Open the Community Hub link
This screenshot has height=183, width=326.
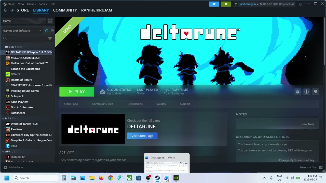point(103,104)
